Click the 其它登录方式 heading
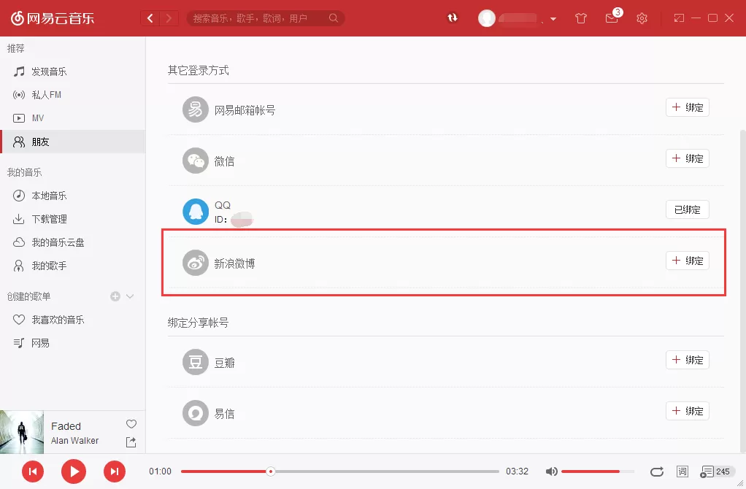The height and width of the screenshot is (489, 746). 199,70
